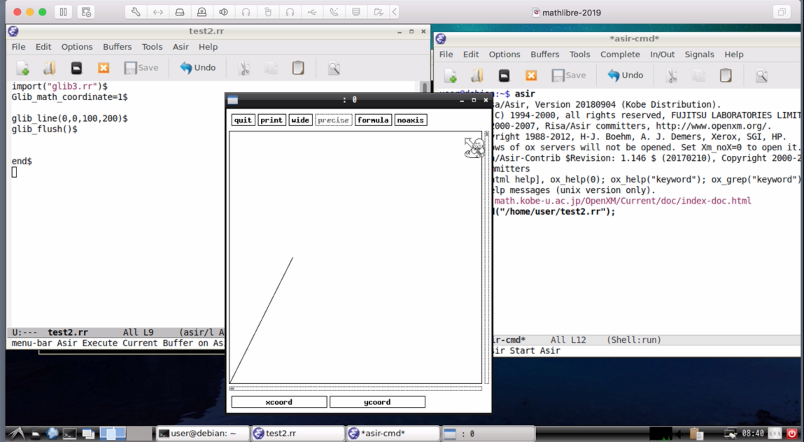
Task: Click desktop pager in taskbar
Action: click(x=126, y=434)
